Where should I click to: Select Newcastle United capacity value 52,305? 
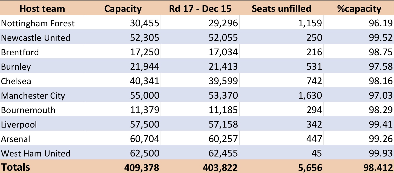tap(144, 38)
